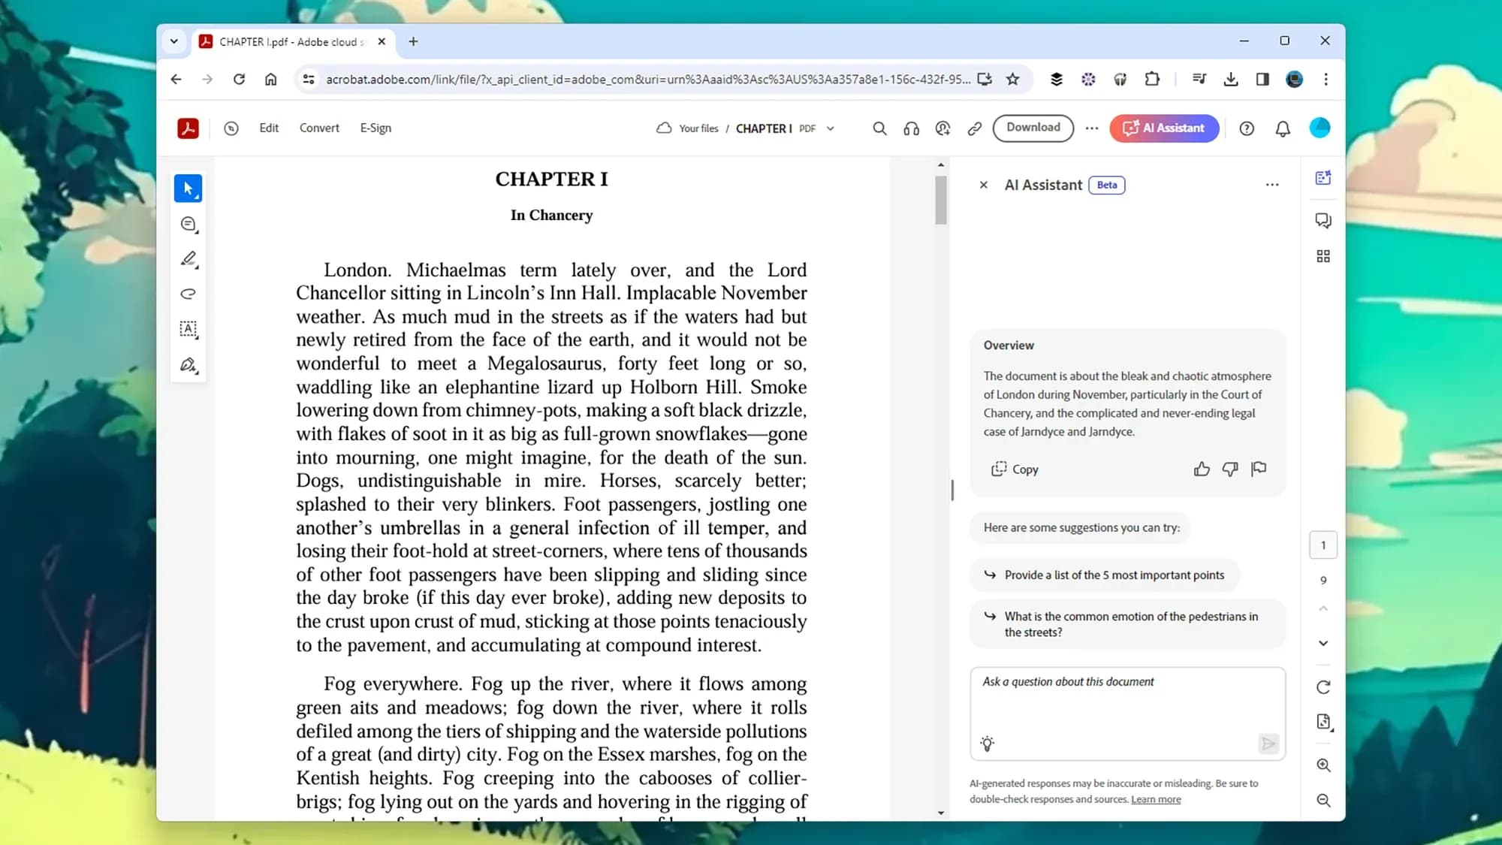Click the copy link icon
This screenshot has height=845, width=1502.
(x=974, y=128)
